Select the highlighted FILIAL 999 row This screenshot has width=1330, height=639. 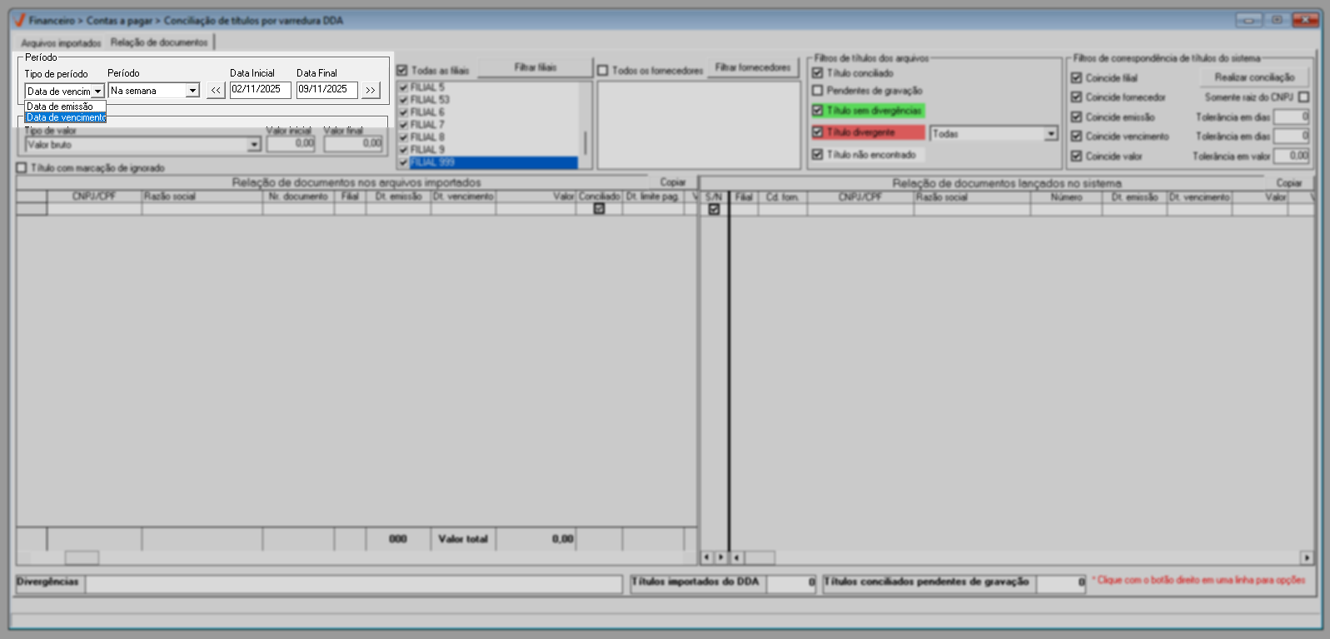point(488,162)
